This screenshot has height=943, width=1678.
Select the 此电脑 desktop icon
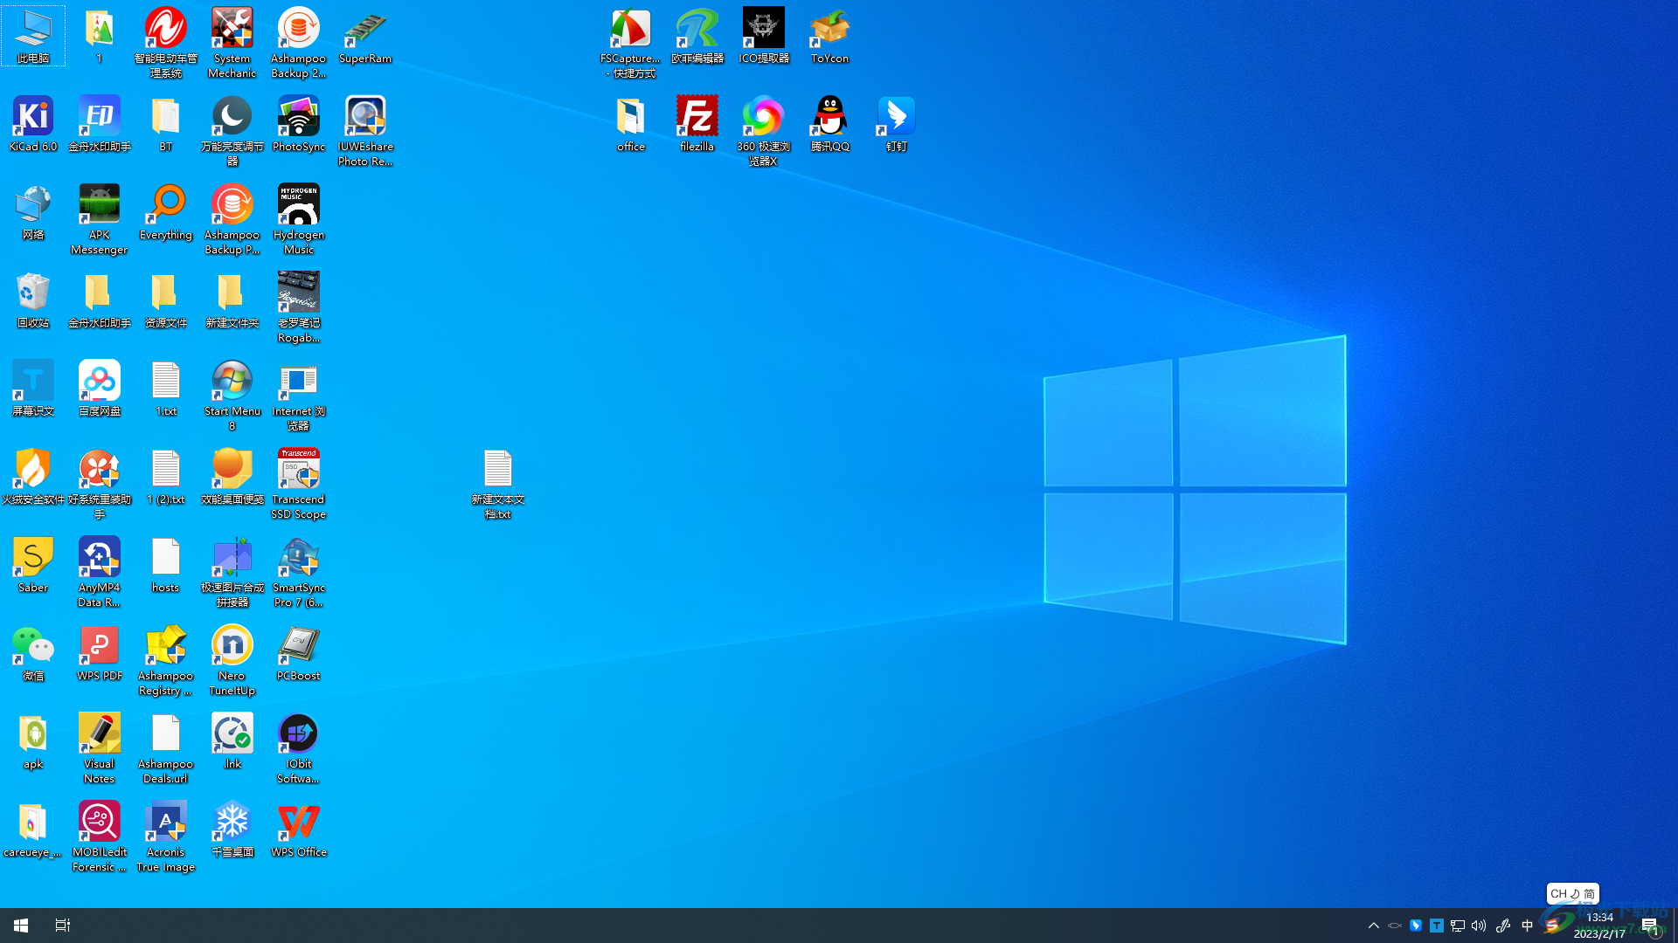click(33, 36)
